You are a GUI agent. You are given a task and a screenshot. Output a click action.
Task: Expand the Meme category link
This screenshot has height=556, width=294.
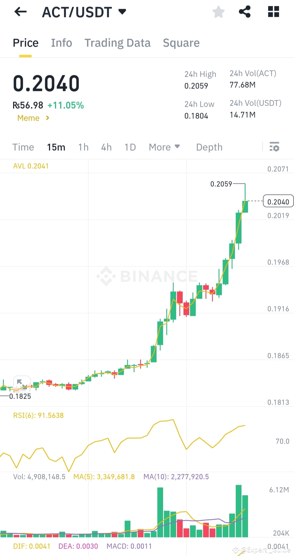33,118
